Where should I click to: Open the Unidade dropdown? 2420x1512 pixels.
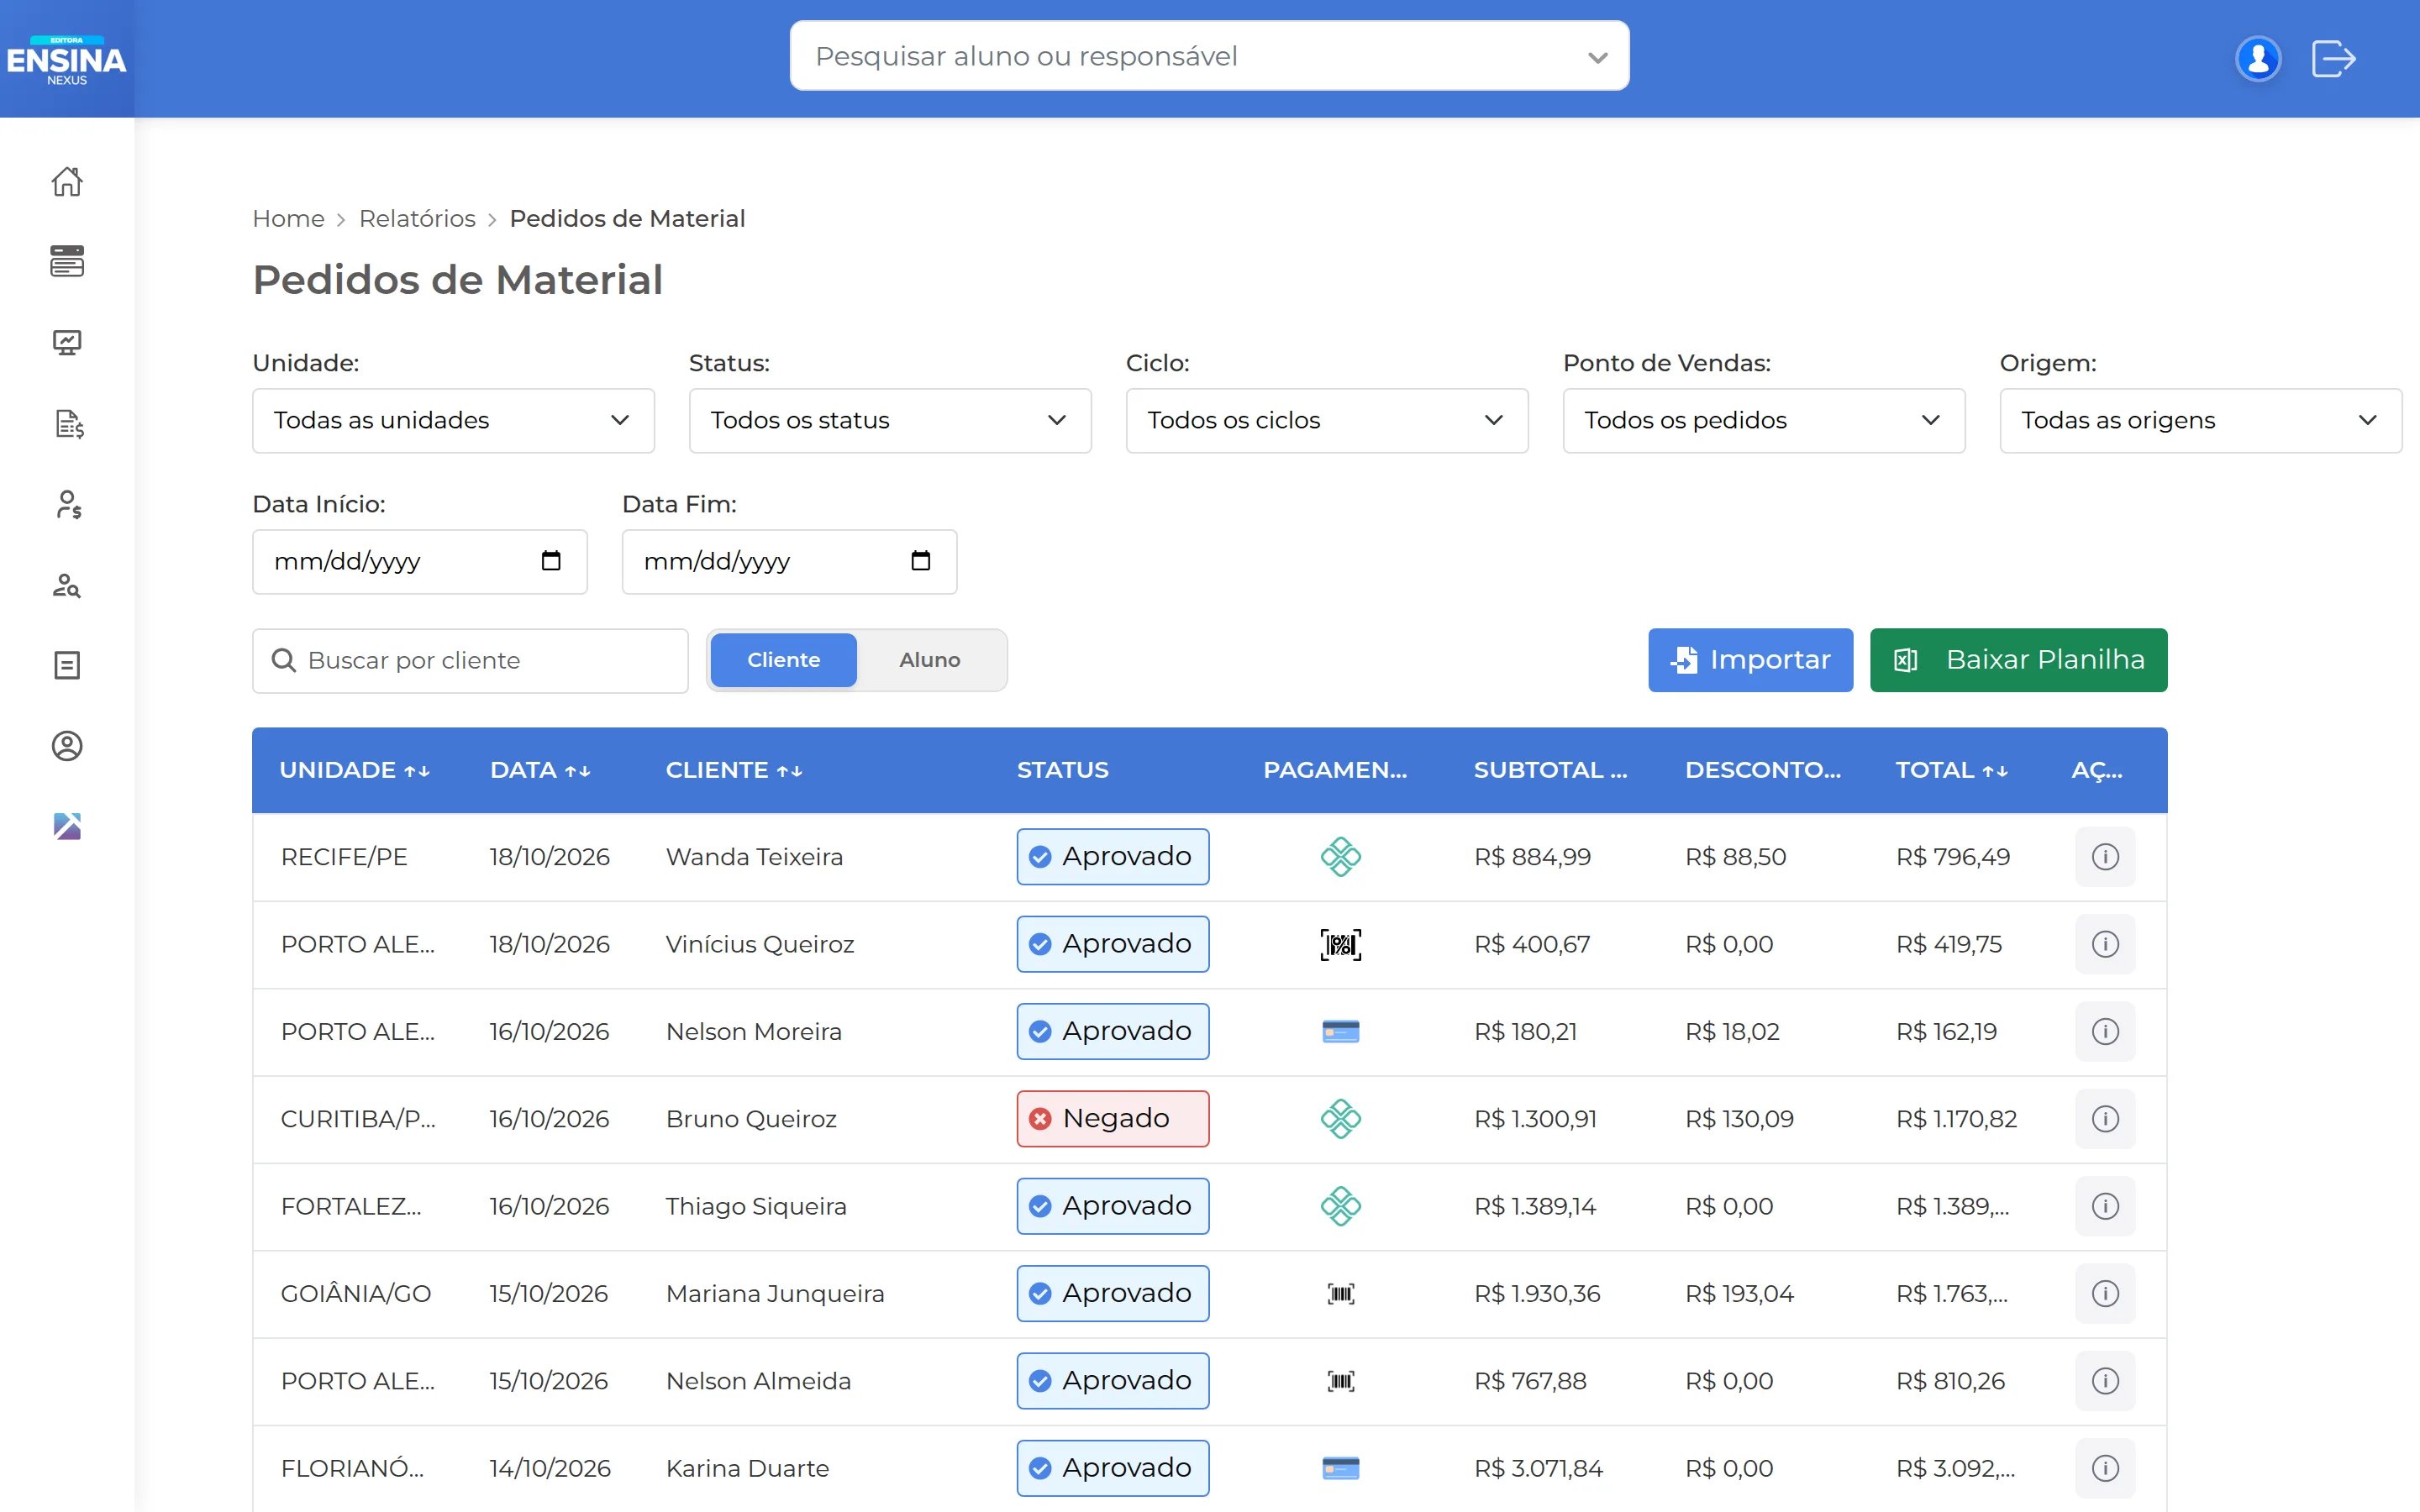(x=453, y=421)
